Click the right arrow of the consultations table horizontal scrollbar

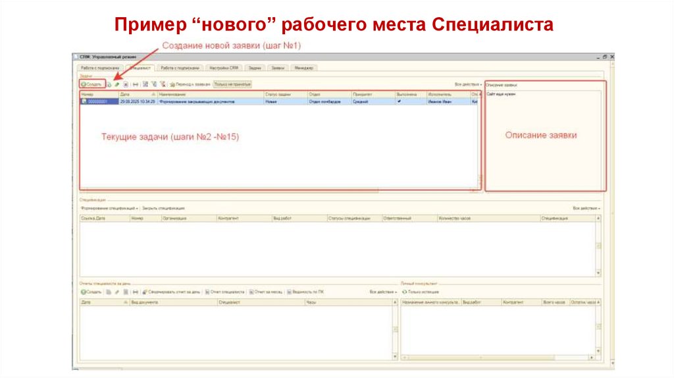(x=592, y=358)
